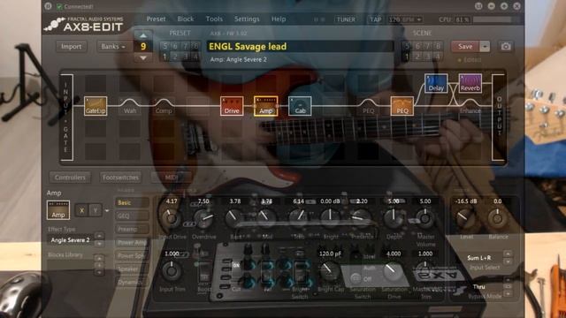Switch amp to X state
The image size is (566, 318).
pos(81,210)
